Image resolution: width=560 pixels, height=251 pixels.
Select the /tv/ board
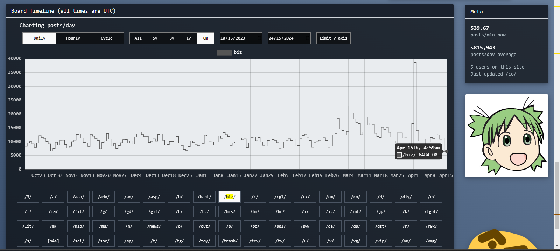click(280, 241)
